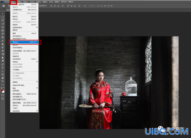Click the align bottom edges icon
191x138 pixels.
75,6
